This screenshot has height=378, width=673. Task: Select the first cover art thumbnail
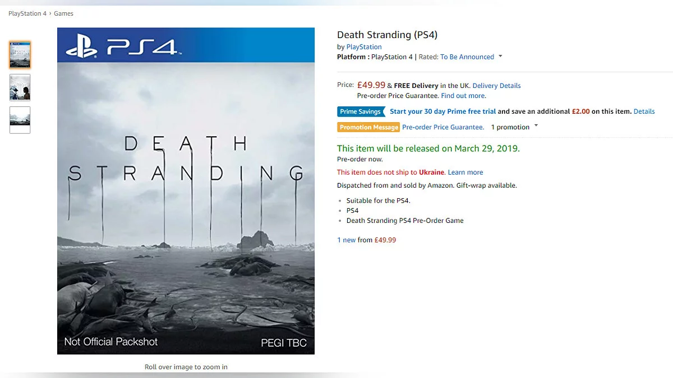click(20, 55)
